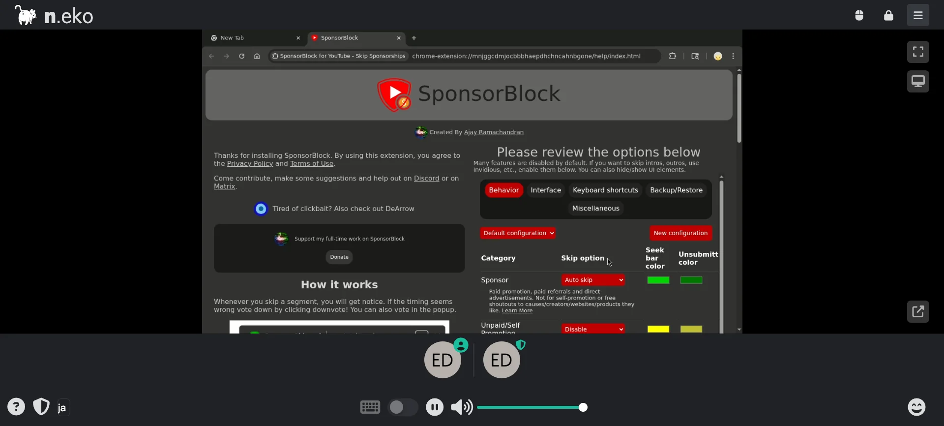Viewport: 944px width, 426px height.
Task: Open the browser profile avatar
Action: pyautogui.click(x=718, y=56)
